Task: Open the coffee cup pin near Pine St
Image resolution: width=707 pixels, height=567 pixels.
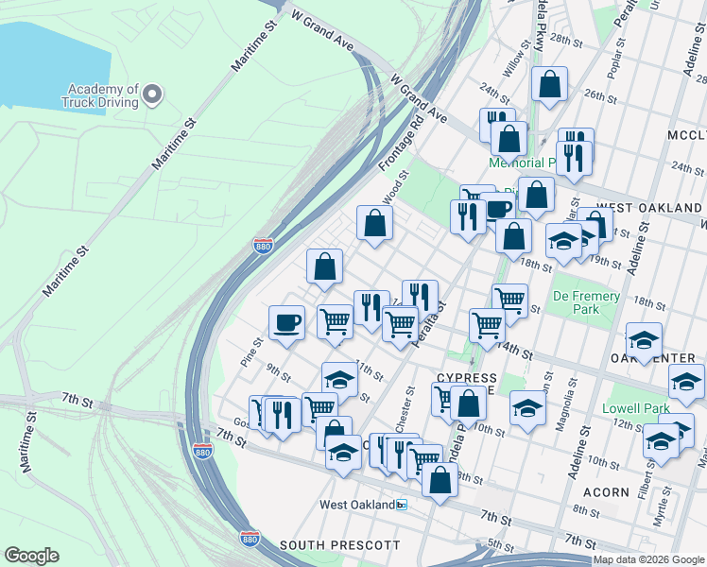Action: point(286,326)
